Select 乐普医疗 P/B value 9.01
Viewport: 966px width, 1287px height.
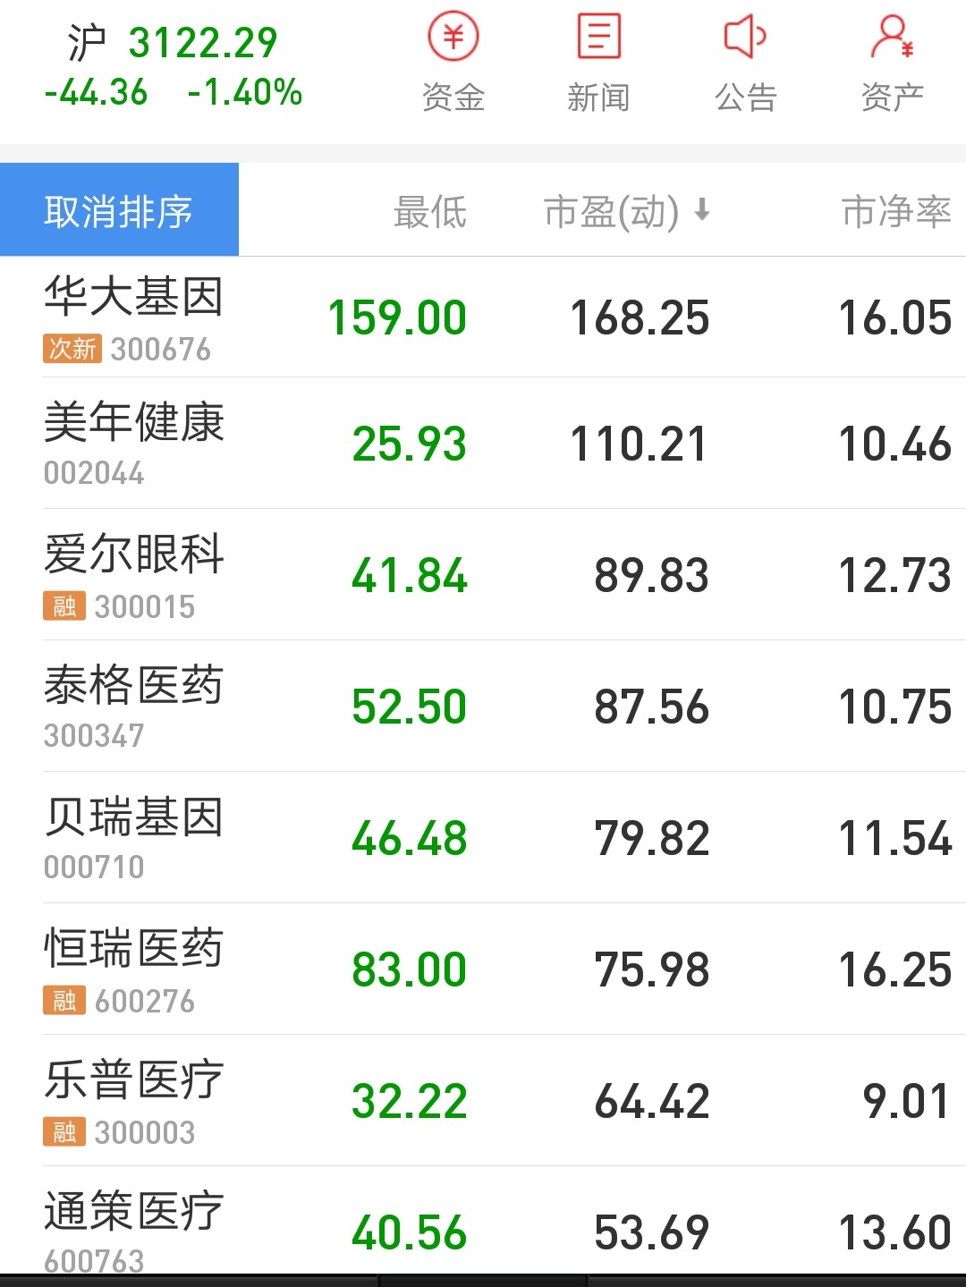[906, 1102]
